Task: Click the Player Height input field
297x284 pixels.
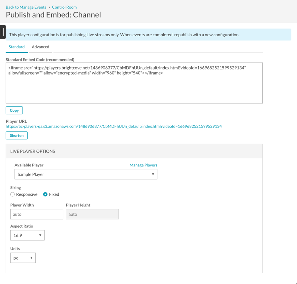Action: click(92, 214)
